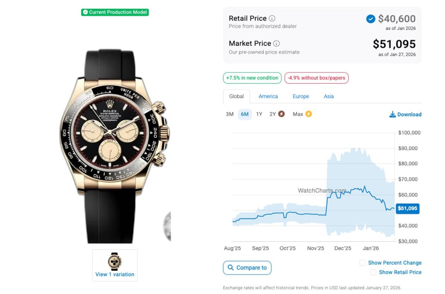
Task: Enable Show Percent Change checkbox
Action: click(362, 263)
